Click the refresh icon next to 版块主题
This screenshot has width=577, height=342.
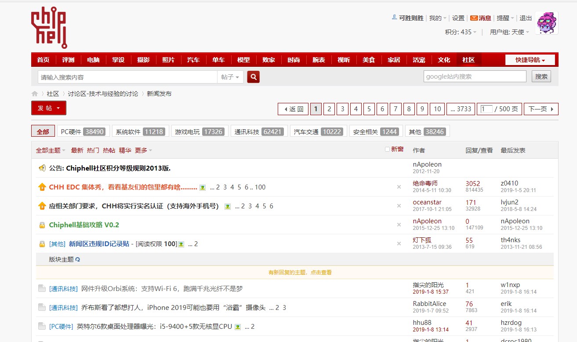(x=78, y=259)
